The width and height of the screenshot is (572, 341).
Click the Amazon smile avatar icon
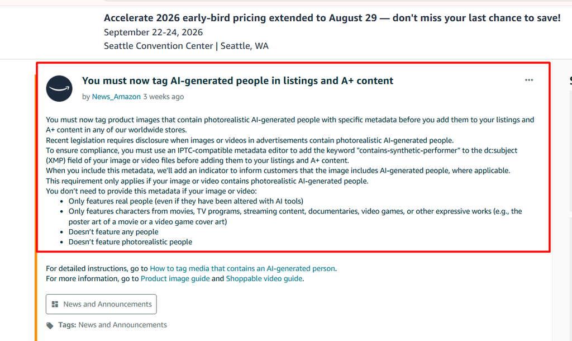pyautogui.click(x=59, y=89)
